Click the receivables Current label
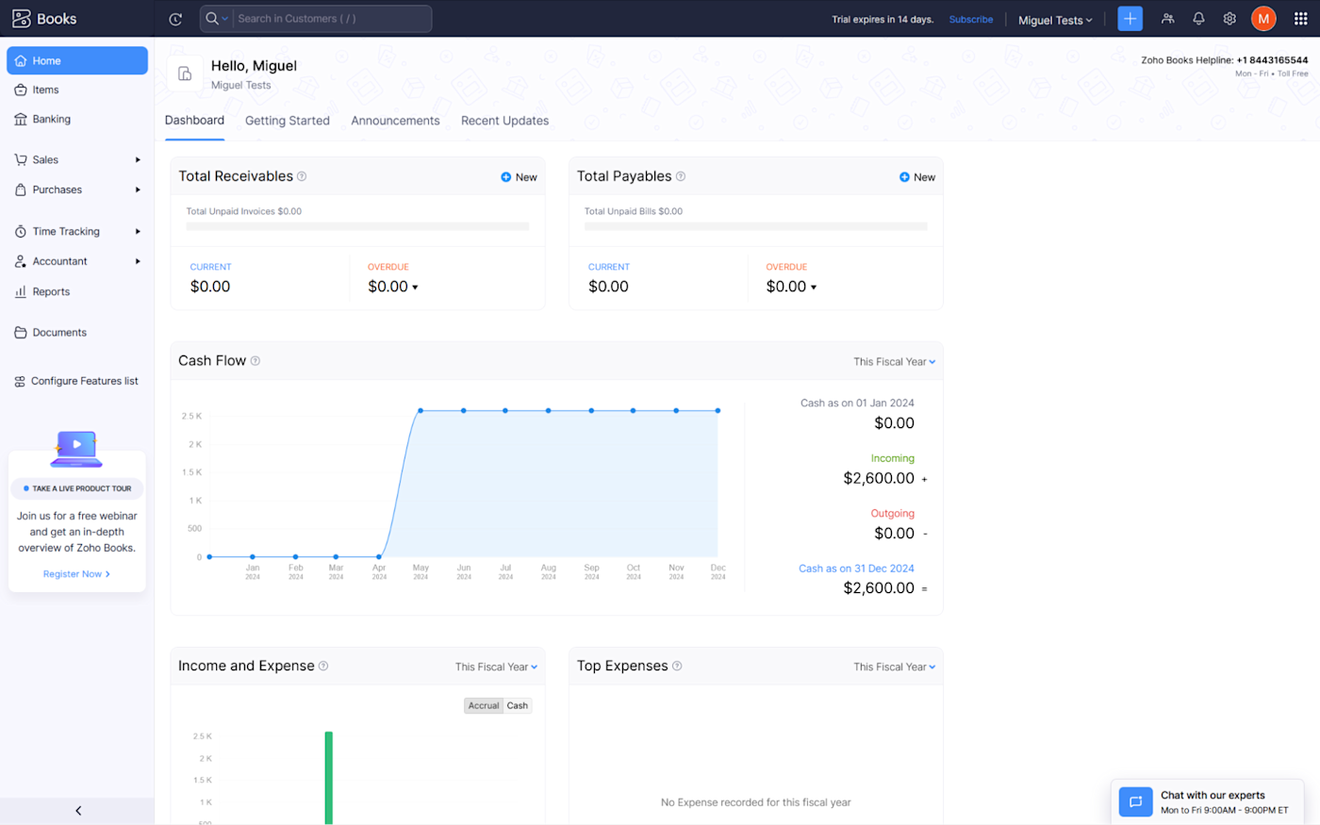 click(x=210, y=267)
